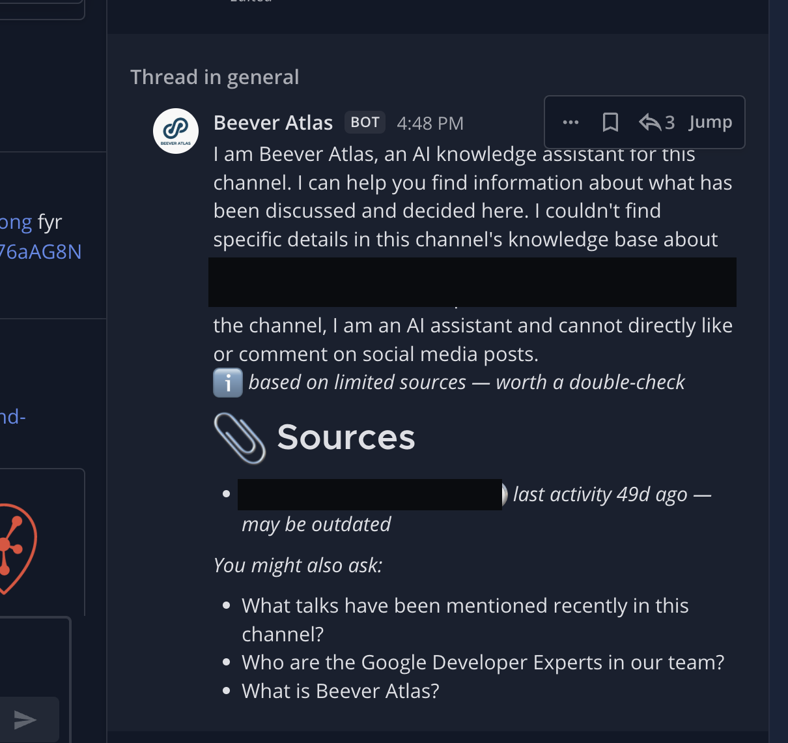Jump to the original message
This screenshot has width=788, height=743.
[x=711, y=123]
